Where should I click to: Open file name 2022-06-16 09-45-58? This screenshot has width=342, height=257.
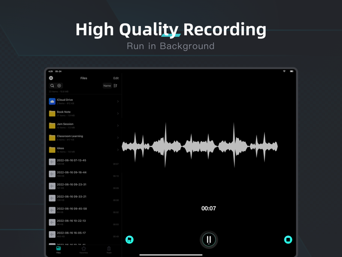(x=72, y=209)
